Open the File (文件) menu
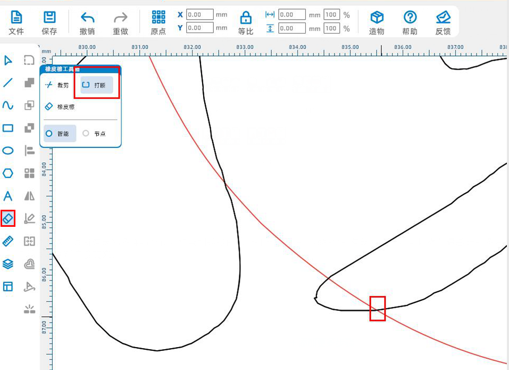 click(x=16, y=22)
